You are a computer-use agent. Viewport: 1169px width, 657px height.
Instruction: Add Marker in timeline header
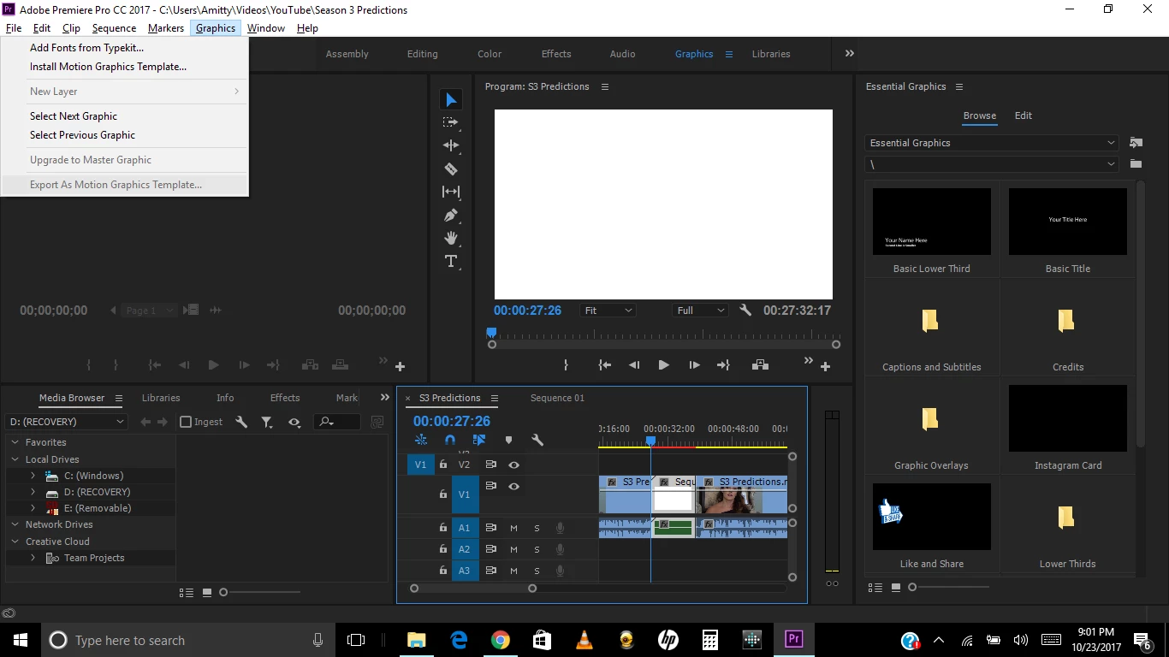tap(508, 440)
